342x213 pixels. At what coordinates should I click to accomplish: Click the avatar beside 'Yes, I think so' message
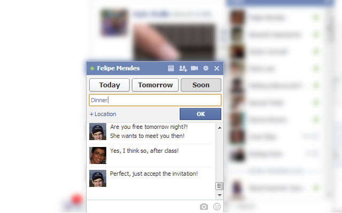[98, 155]
